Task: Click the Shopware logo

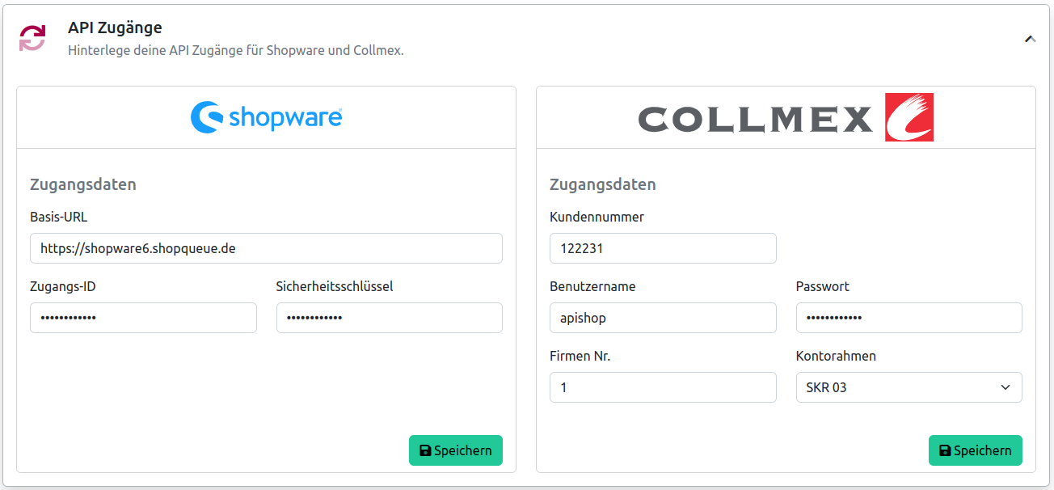Action: coord(266,117)
